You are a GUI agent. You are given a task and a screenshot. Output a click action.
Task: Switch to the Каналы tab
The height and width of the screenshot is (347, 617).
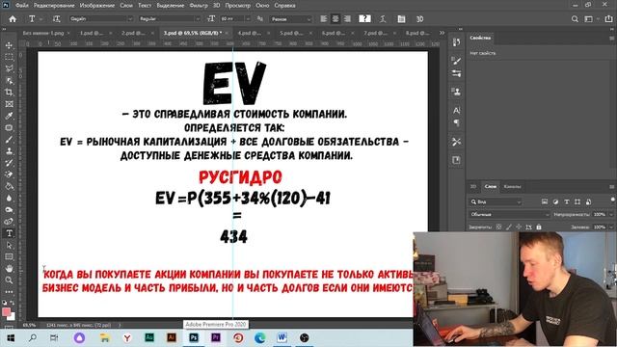click(512, 186)
